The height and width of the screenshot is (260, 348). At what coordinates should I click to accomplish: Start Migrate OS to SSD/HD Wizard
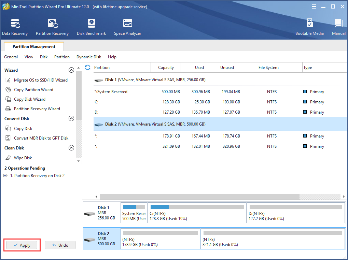tap(37, 80)
